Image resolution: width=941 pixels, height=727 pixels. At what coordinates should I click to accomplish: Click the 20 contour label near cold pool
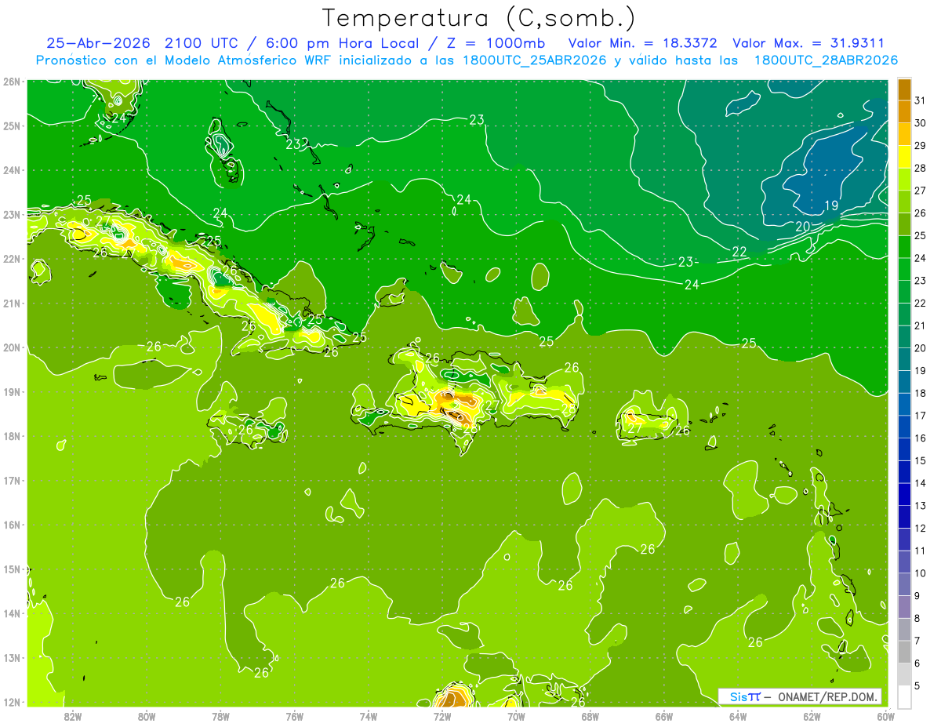(802, 227)
